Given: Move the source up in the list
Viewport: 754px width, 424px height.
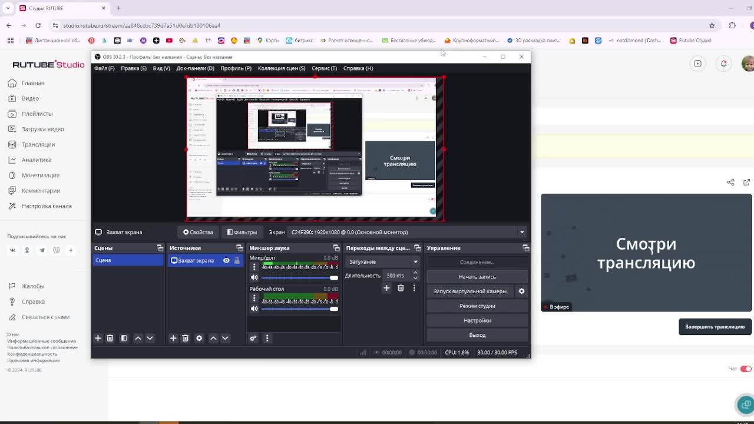Looking at the screenshot, I should [x=213, y=338].
